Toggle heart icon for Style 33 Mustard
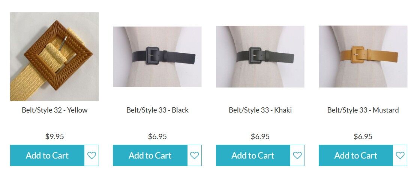 coord(400,156)
